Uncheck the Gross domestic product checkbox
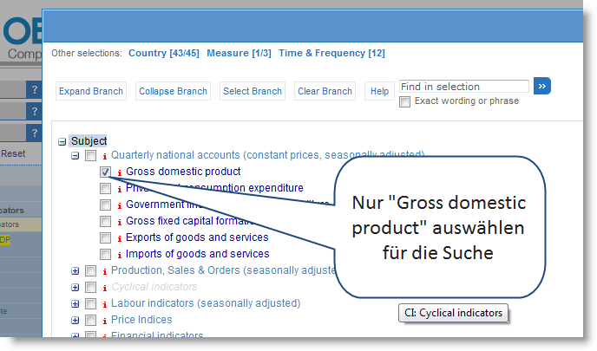Screen dimensions: 597x351 [x=105, y=172]
